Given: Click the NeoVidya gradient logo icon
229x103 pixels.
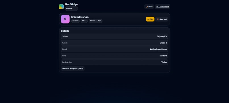Looking at the screenshot, I should click(61, 7).
